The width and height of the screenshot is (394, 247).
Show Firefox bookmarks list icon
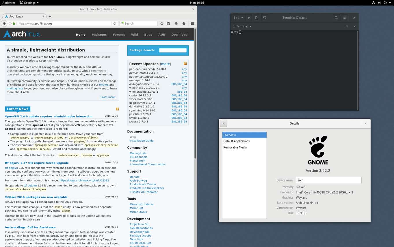[x=168, y=23]
